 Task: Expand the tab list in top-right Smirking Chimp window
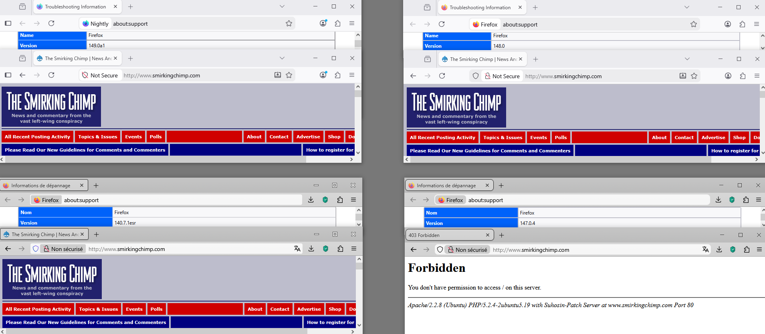(x=687, y=59)
